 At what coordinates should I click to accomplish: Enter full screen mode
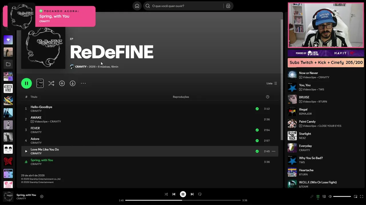click(362, 196)
